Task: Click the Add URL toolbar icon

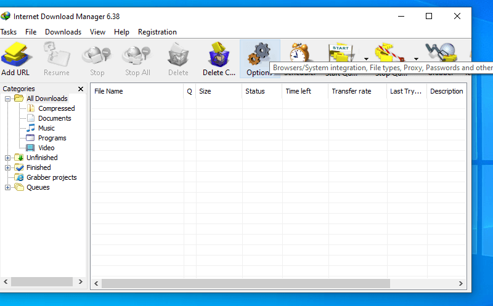Action: pos(16,55)
